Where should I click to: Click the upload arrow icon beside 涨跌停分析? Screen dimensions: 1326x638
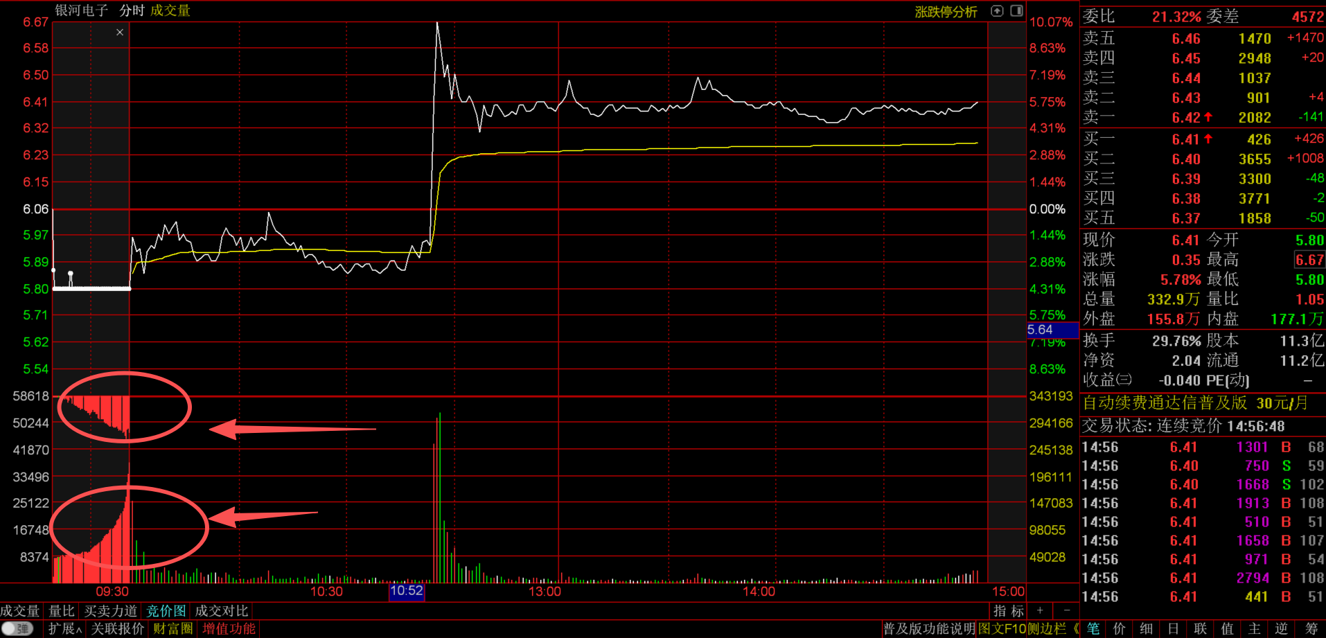click(997, 11)
